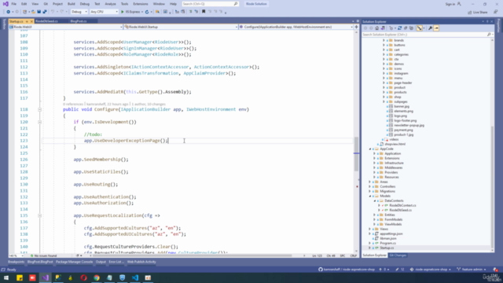Click the editor vertical scrollbar thumb
Image resolution: width=503 pixels, height=283 pixels.
(x=356, y=154)
